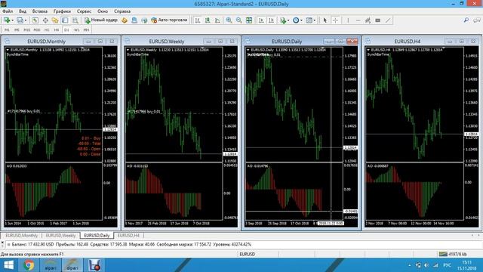Image resolution: width=483 pixels, height=272 pixels.
Task: Switch chart to Line Chart mode
Action: pyautogui.click(x=217, y=20)
